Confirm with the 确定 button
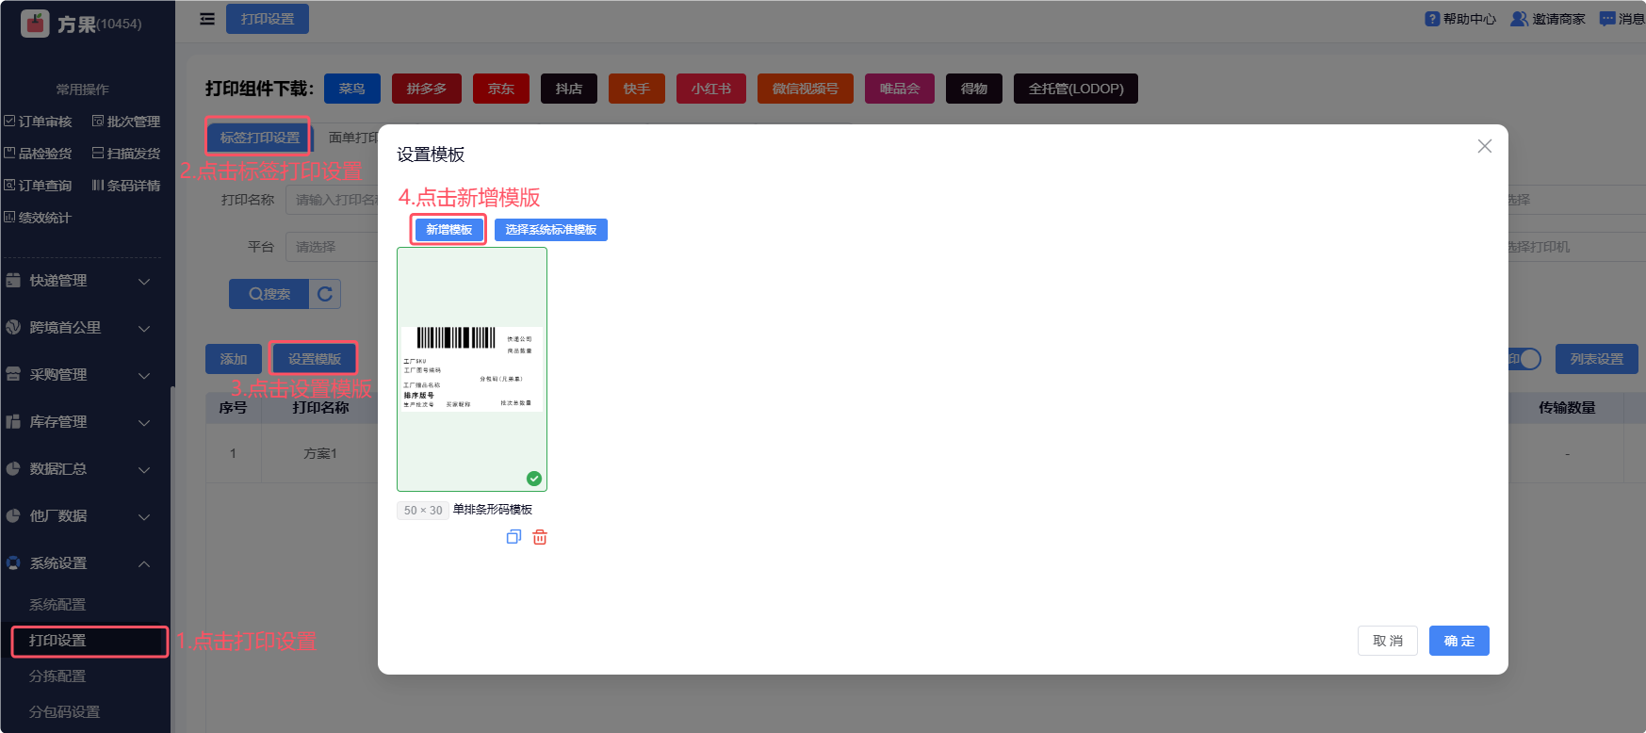Screen dimensions: 1646x733 tap(1459, 641)
